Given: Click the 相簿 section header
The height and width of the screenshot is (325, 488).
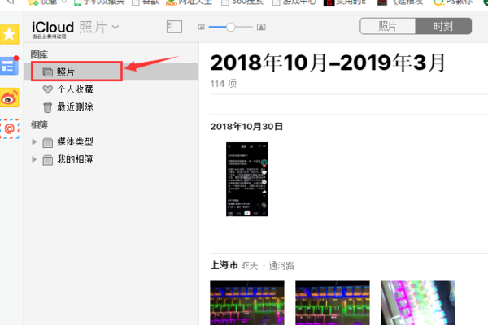Looking at the screenshot, I should [x=39, y=125].
